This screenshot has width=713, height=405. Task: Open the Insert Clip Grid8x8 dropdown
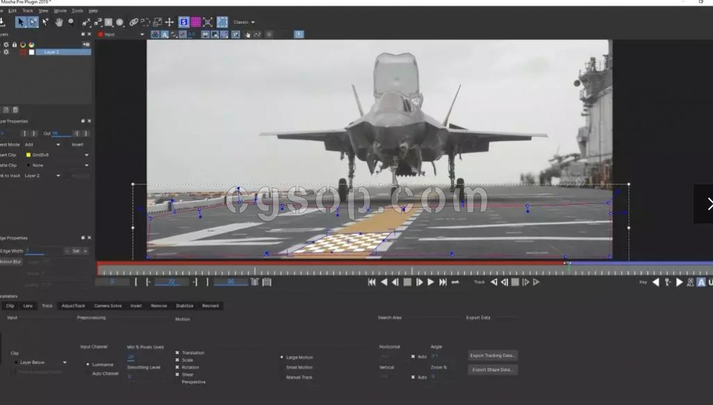click(57, 155)
